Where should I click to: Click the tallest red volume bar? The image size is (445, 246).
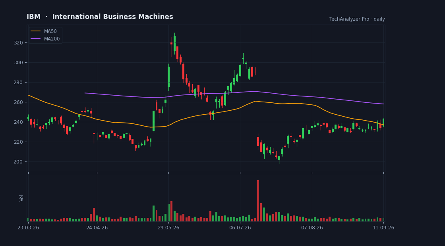(258, 201)
